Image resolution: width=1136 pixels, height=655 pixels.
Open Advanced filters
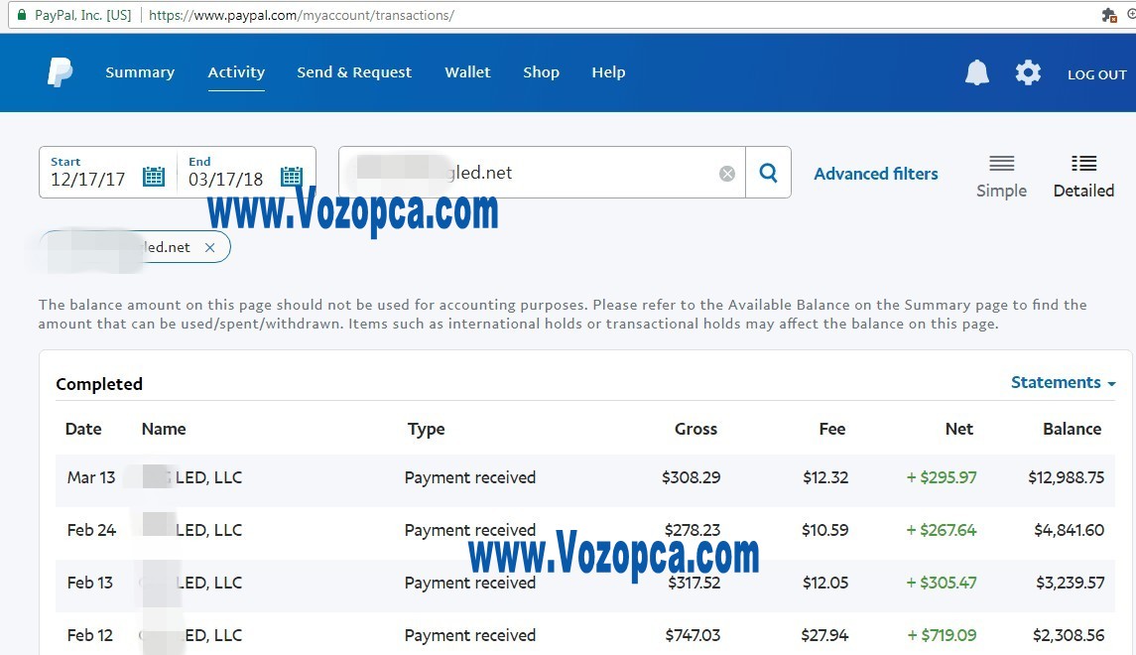coord(876,174)
